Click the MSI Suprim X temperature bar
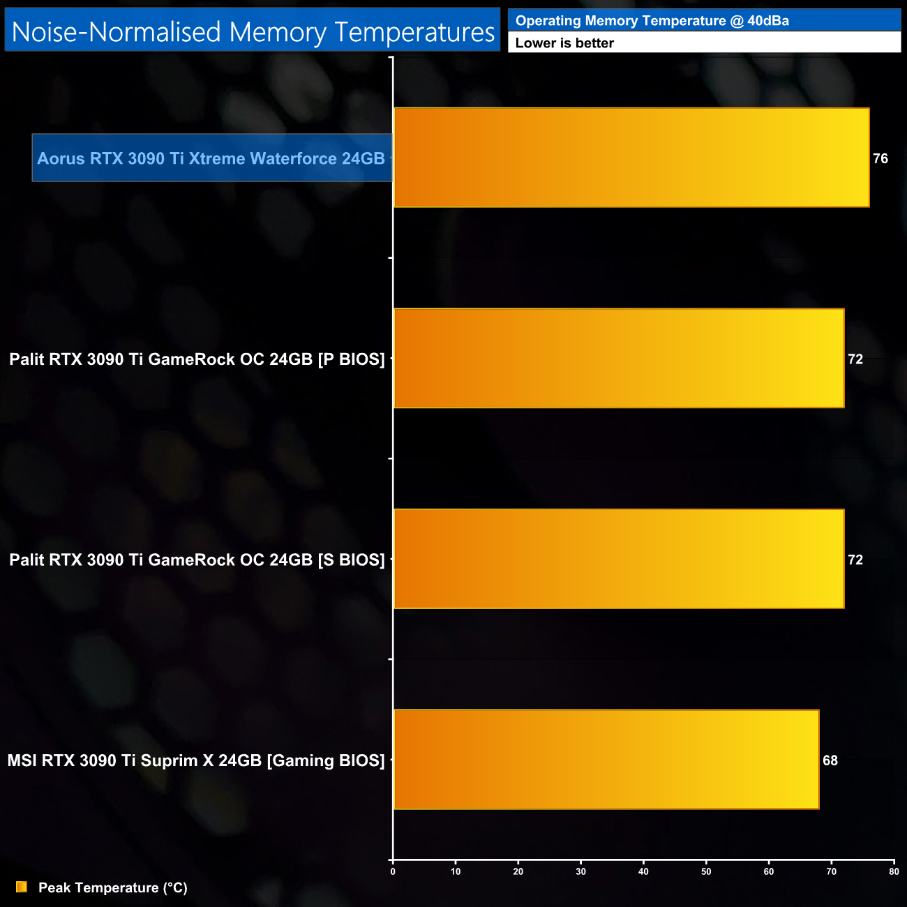 coord(606,760)
